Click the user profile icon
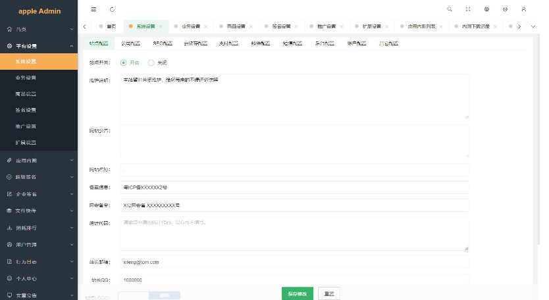 [x=523, y=10]
